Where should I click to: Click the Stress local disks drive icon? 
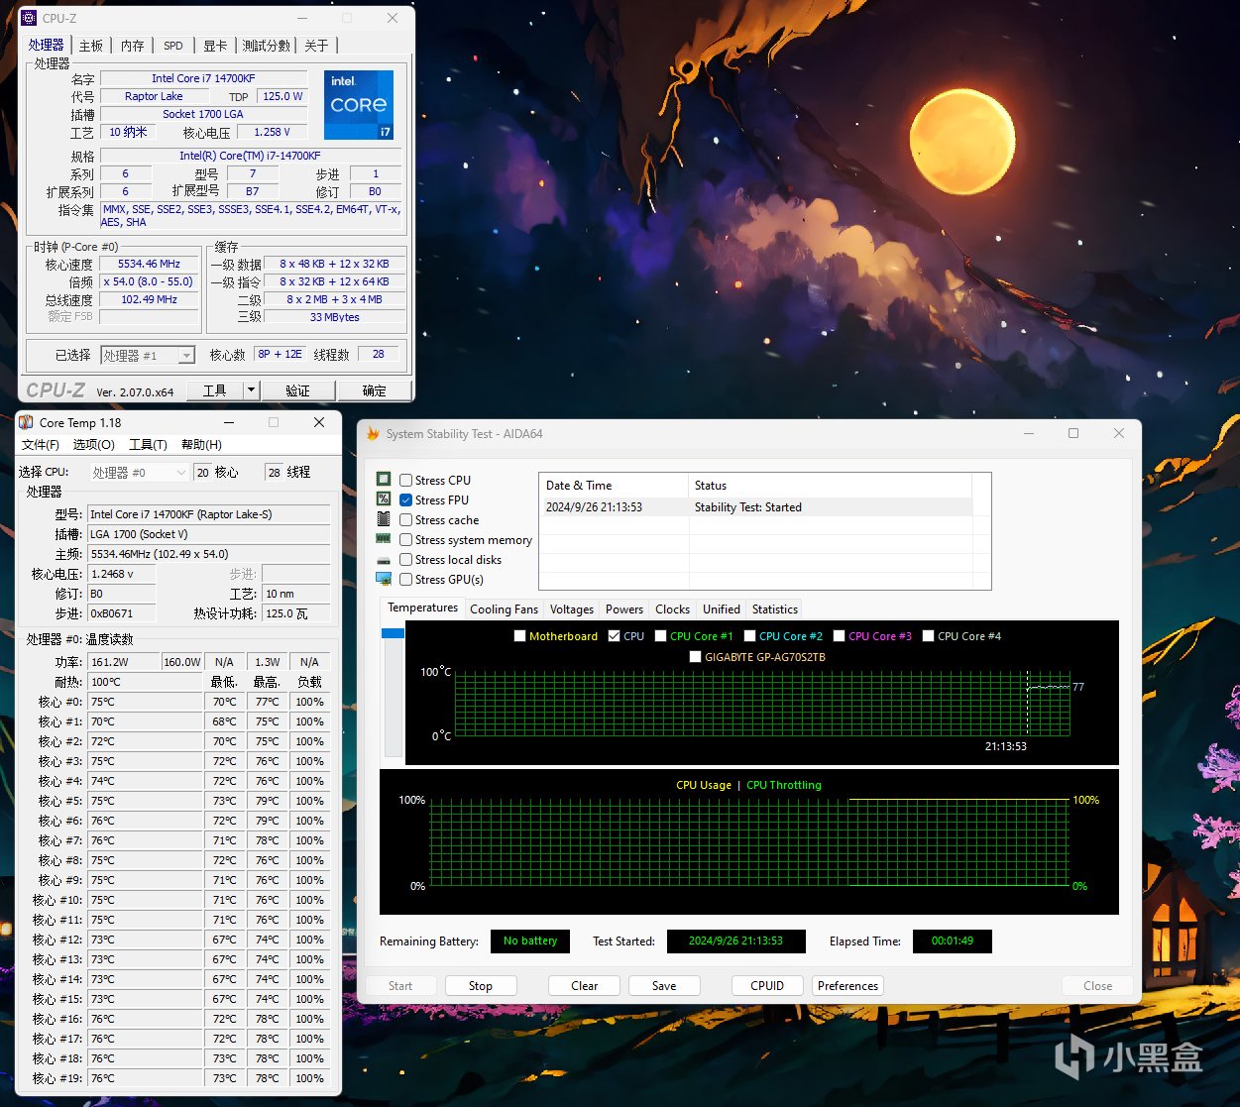(x=384, y=560)
